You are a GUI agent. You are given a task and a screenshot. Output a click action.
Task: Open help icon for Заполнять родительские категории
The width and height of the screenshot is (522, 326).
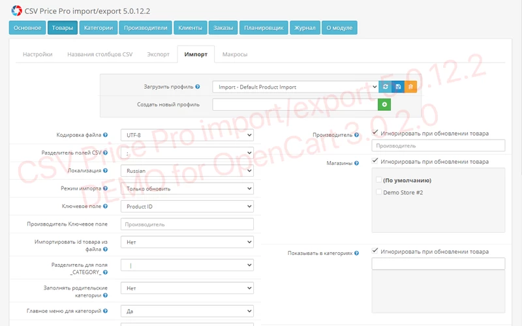pyautogui.click(x=105, y=295)
